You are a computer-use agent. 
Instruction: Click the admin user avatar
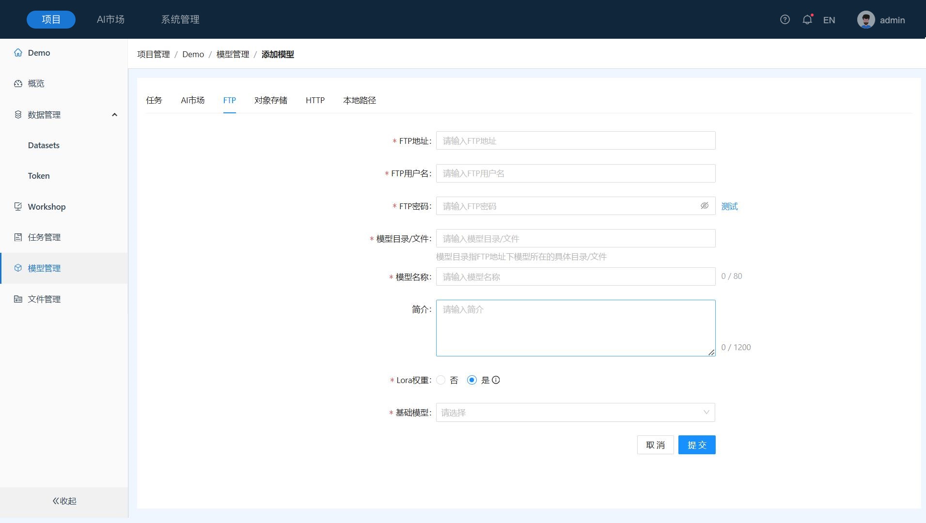865,20
